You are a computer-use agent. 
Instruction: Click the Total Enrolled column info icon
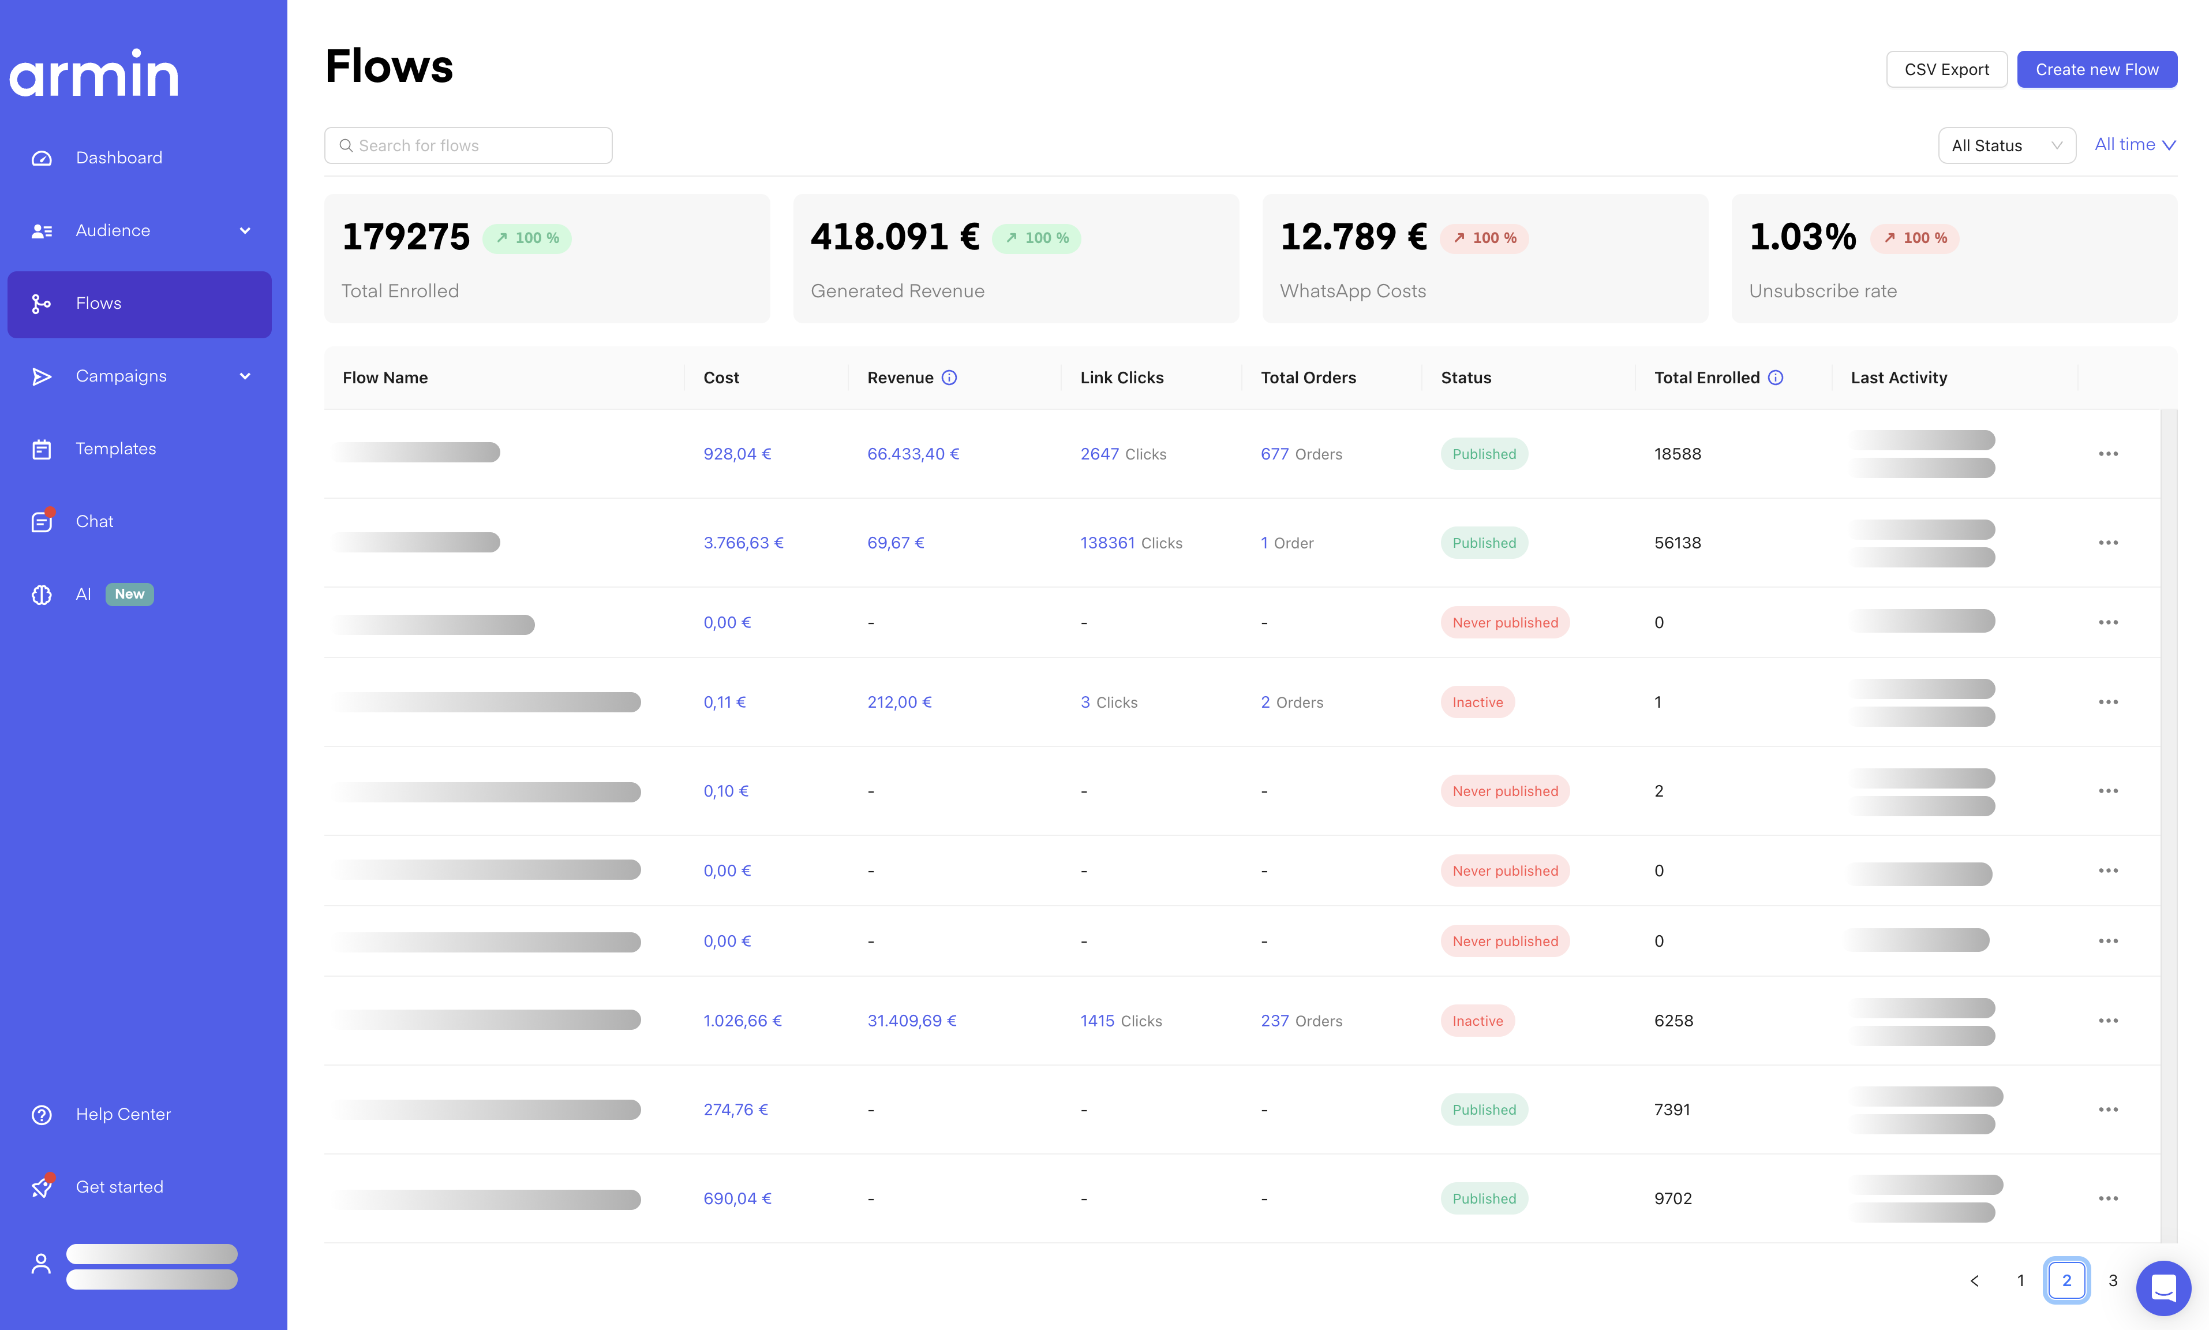1776,378
